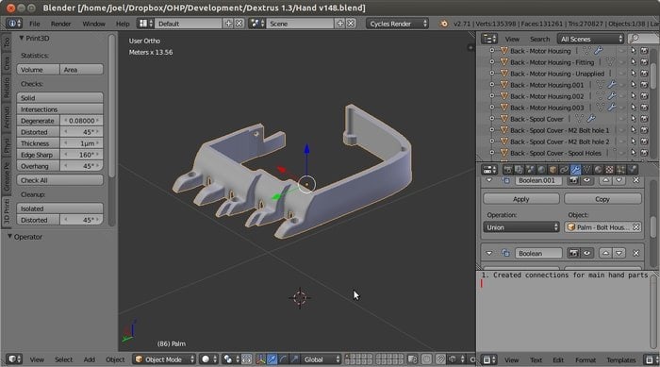Click the 3D view editor type icon
The width and height of the screenshot is (660, 367).
[x=15, y=359]
